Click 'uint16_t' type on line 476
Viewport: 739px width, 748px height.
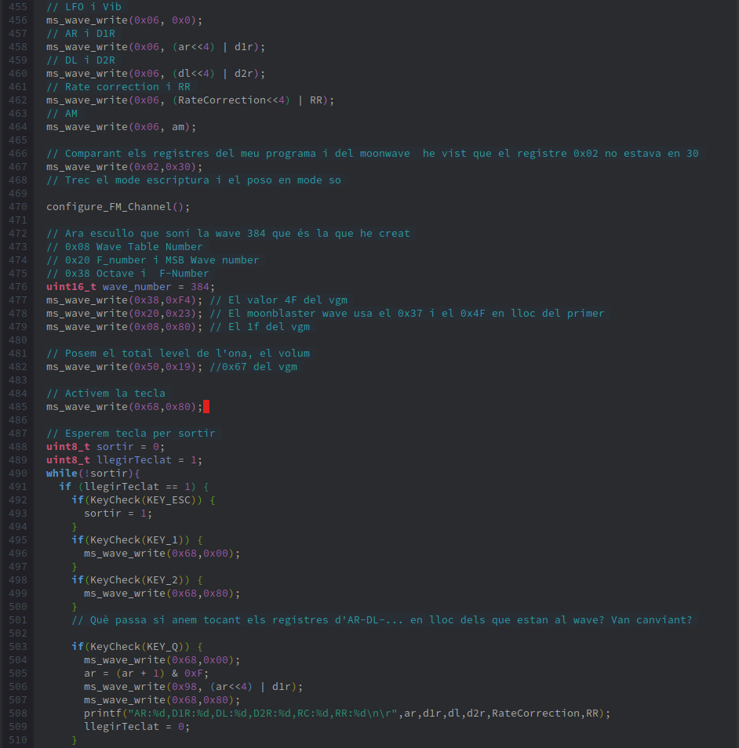pos(71,287)
